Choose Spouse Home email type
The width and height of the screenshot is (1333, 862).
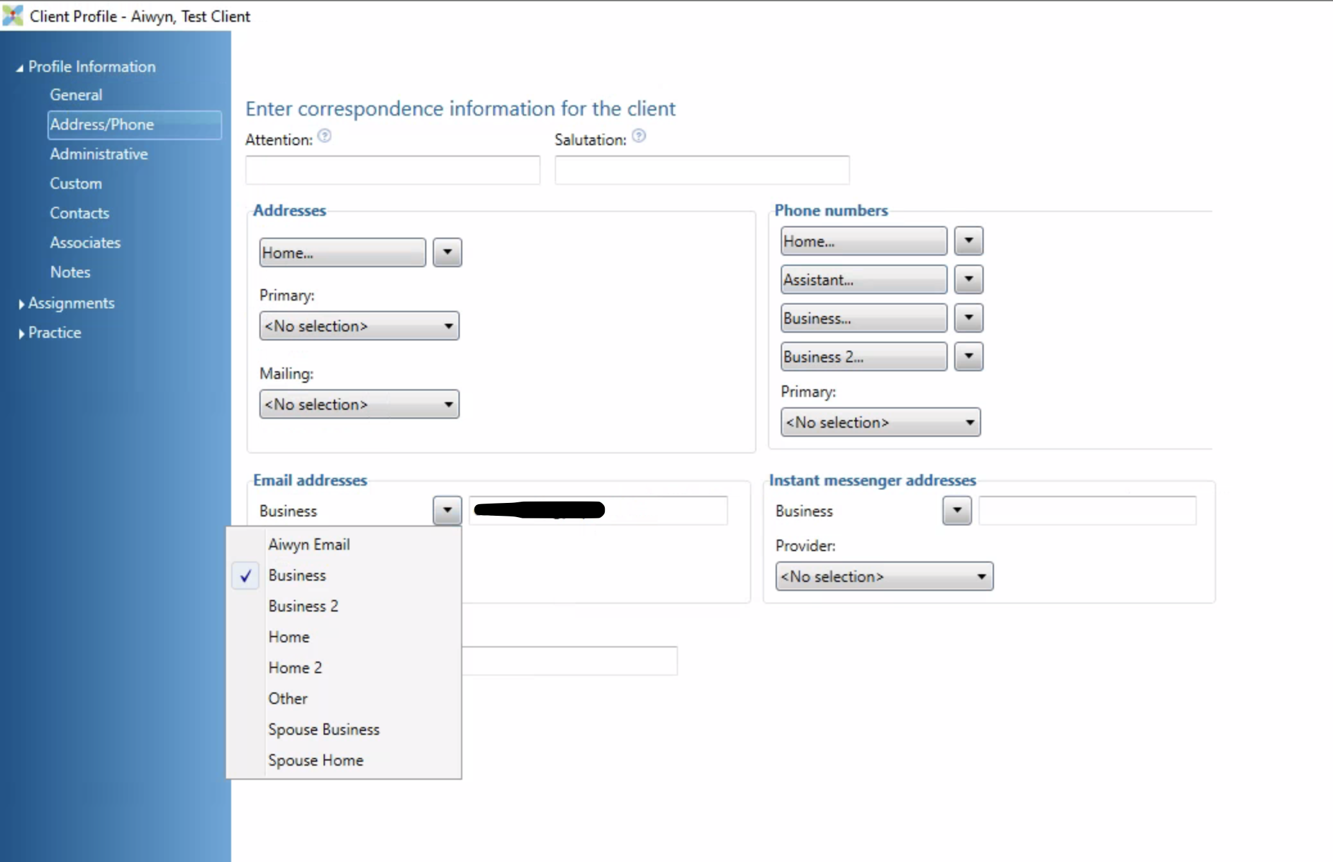tap(344, 761)
